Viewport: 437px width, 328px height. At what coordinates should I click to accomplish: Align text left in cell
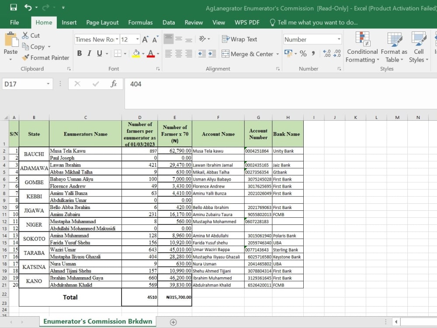pos(168,53)
